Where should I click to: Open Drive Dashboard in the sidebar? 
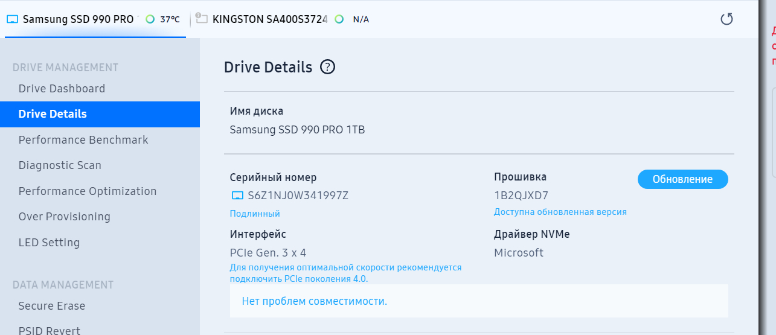point(62,89)
